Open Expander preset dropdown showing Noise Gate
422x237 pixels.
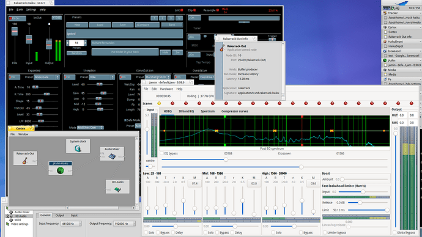coord(46,77)
